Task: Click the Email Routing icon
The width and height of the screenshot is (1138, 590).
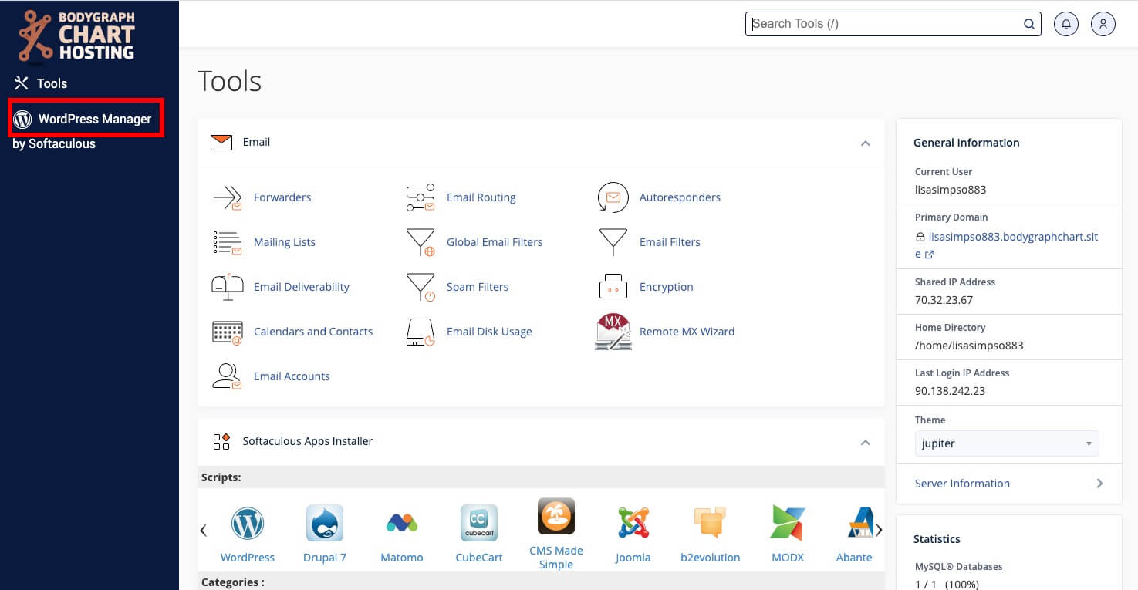Action: (420, 197)
